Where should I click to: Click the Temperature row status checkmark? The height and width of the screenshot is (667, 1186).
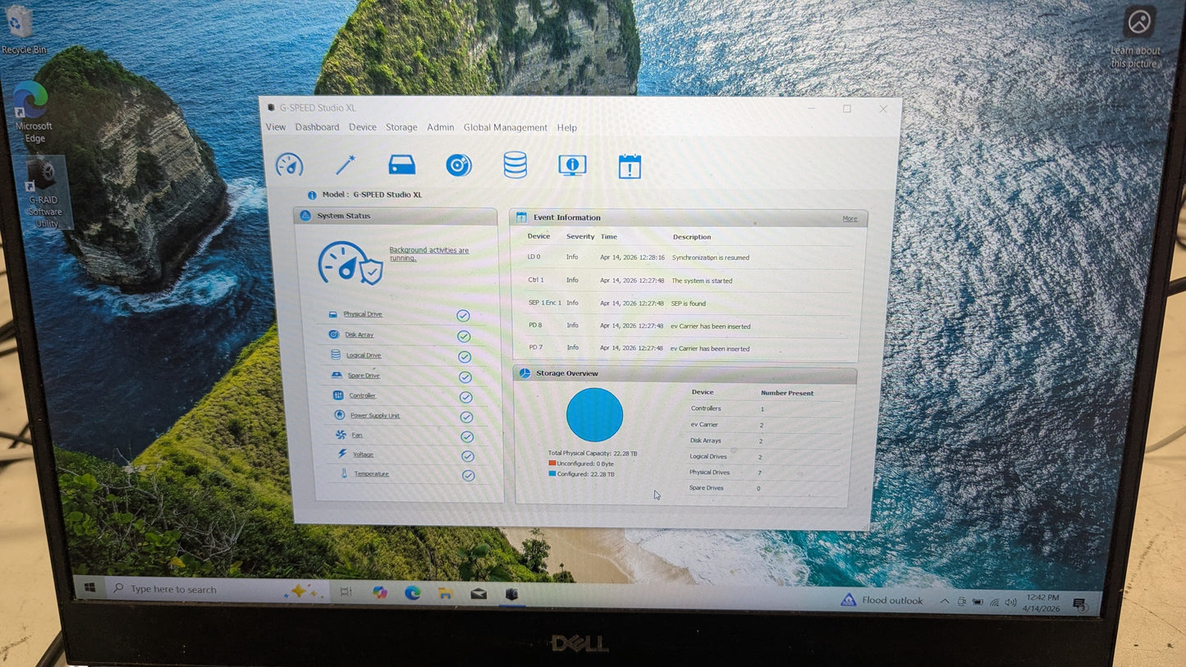pyautogui.click(x=468, y=476)
